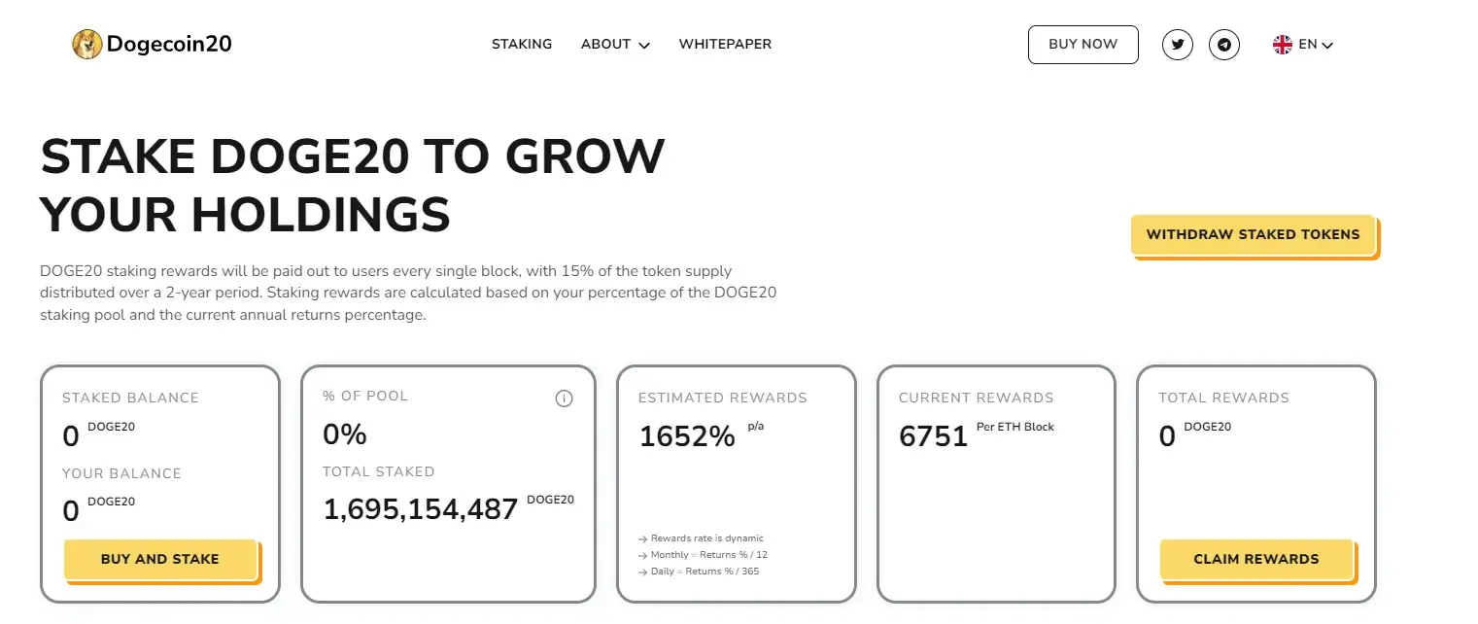Click the BUY AND STAKE button
The width and height of the screenshot is (1478, 624).
160,560
